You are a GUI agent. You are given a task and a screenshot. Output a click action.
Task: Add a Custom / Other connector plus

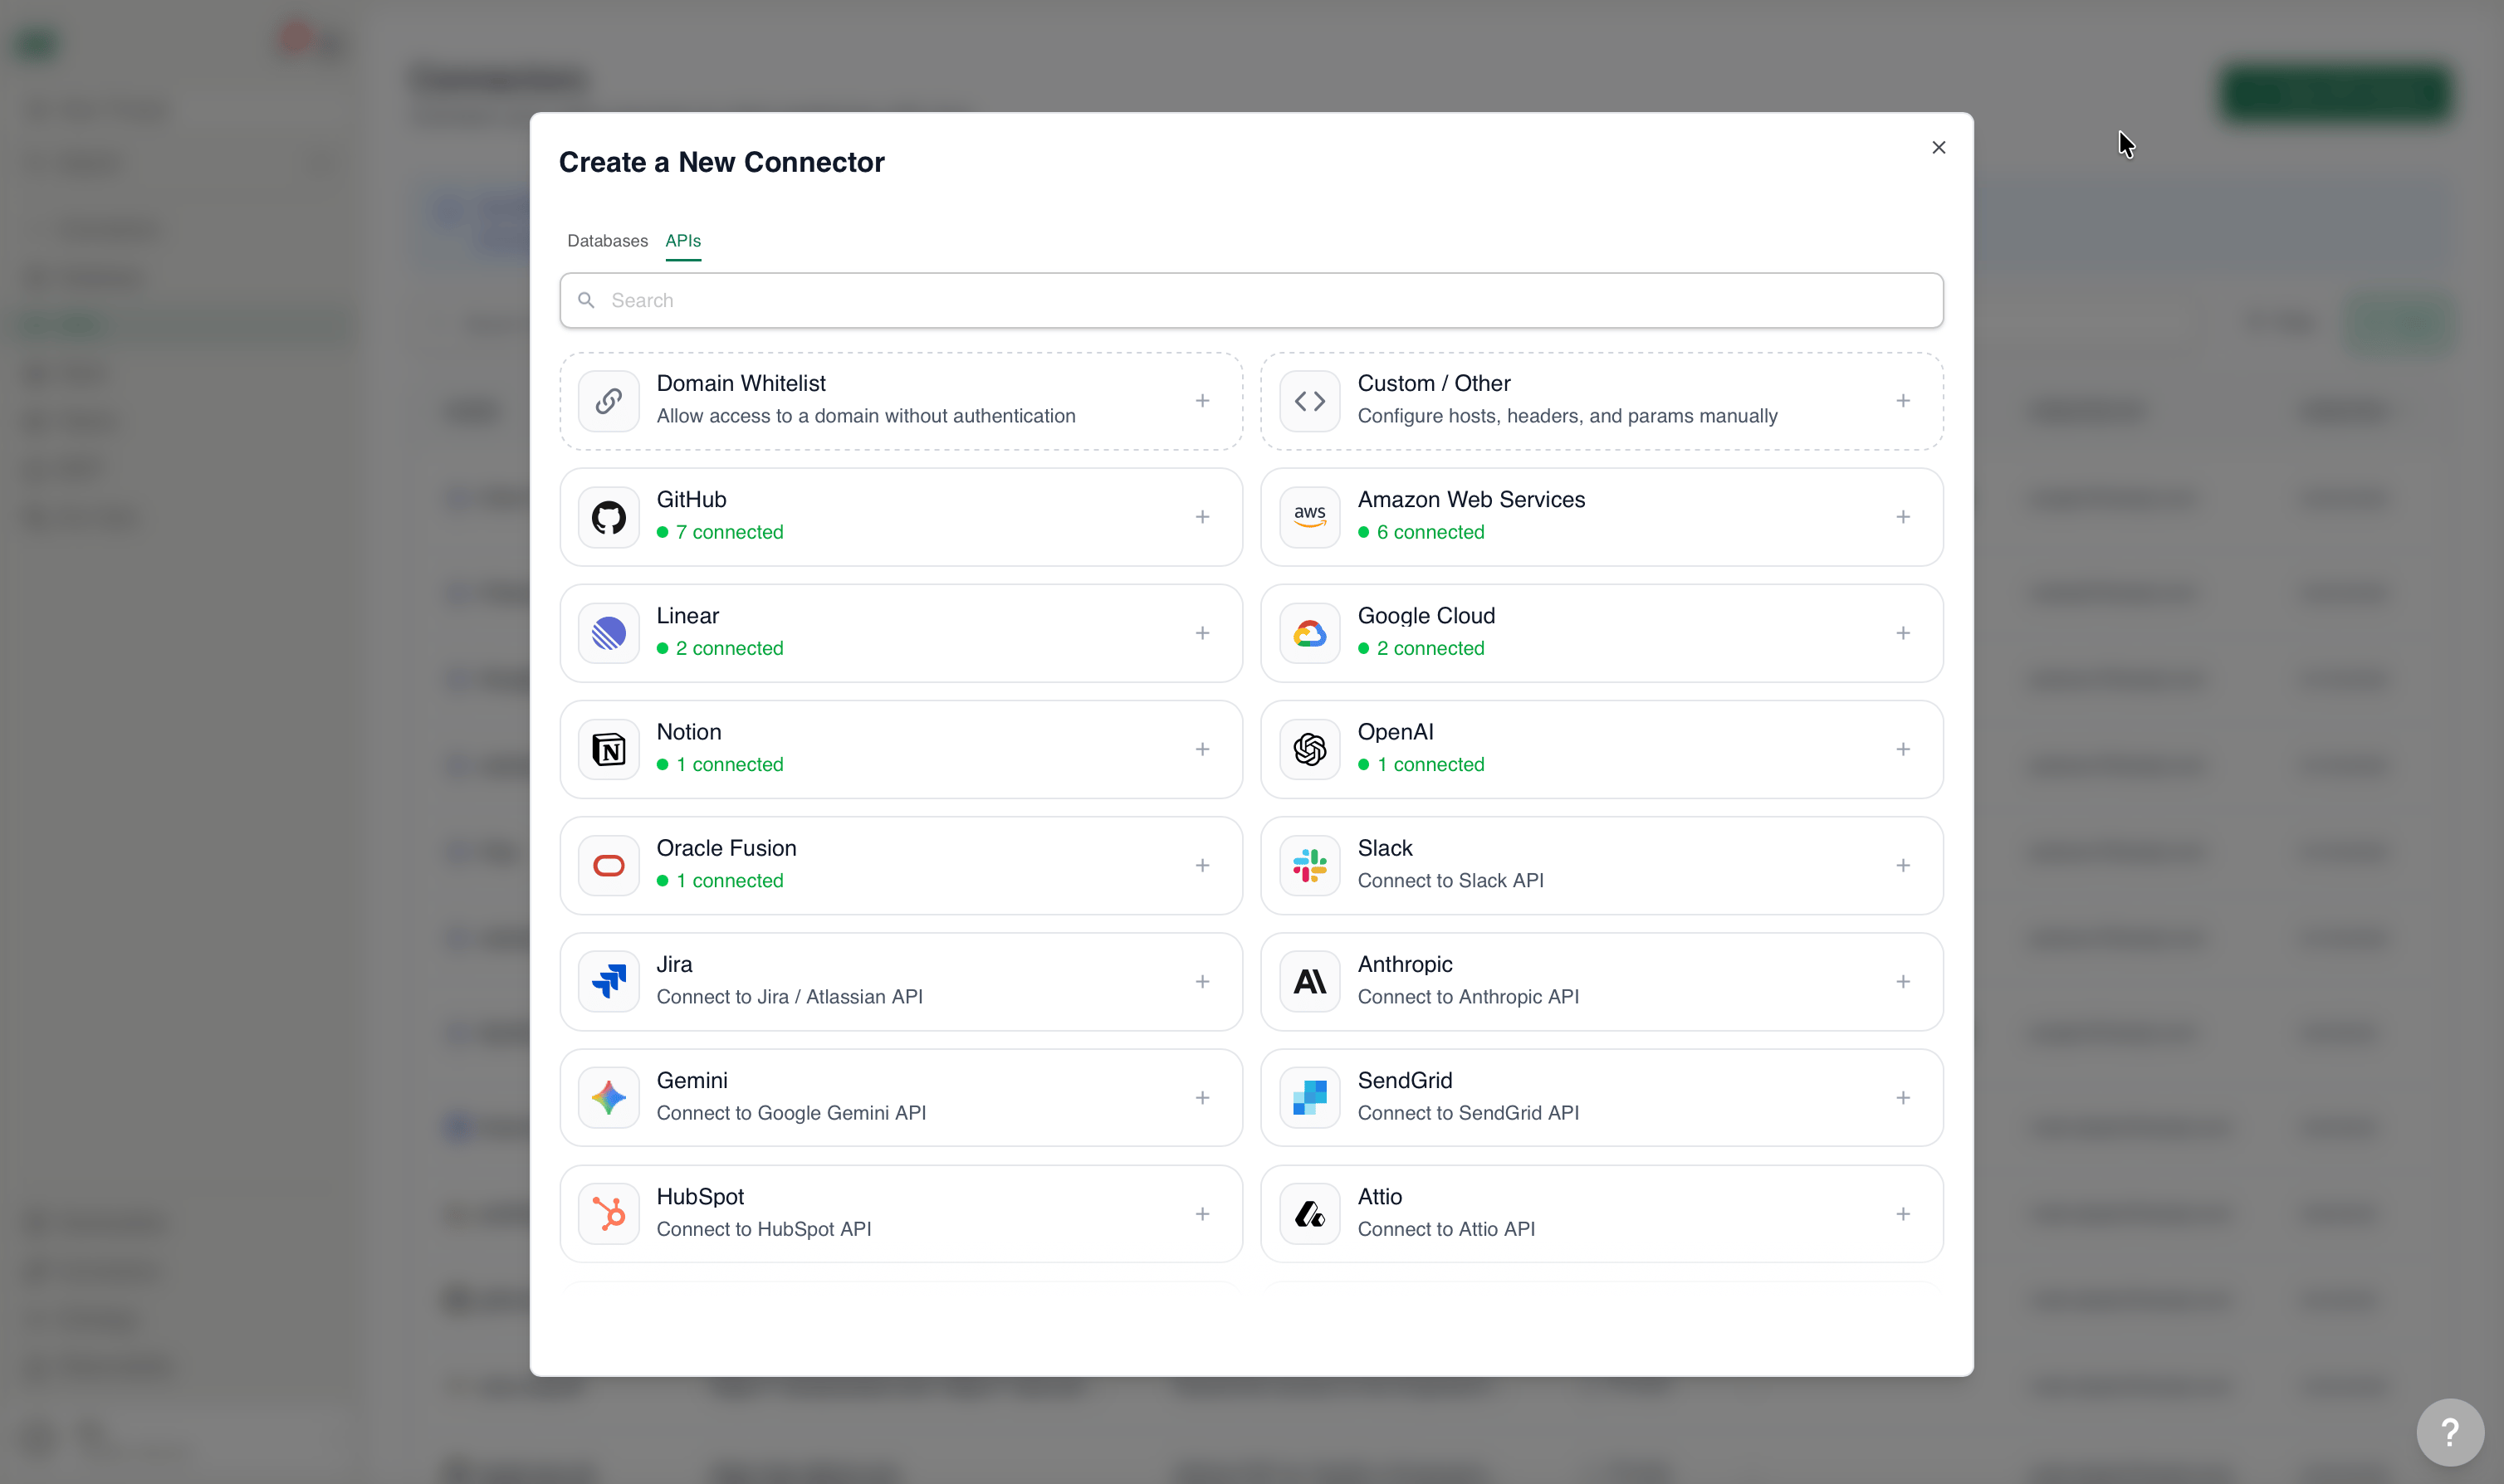coord(1903,401)
